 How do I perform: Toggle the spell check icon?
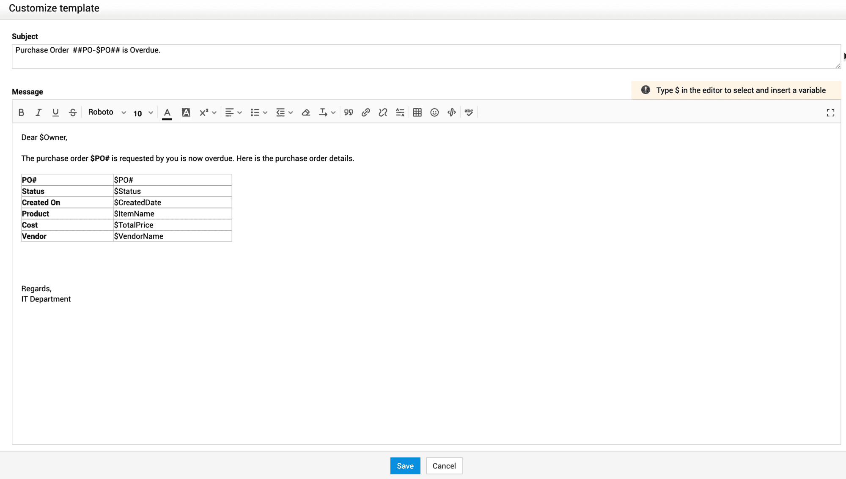469,112
